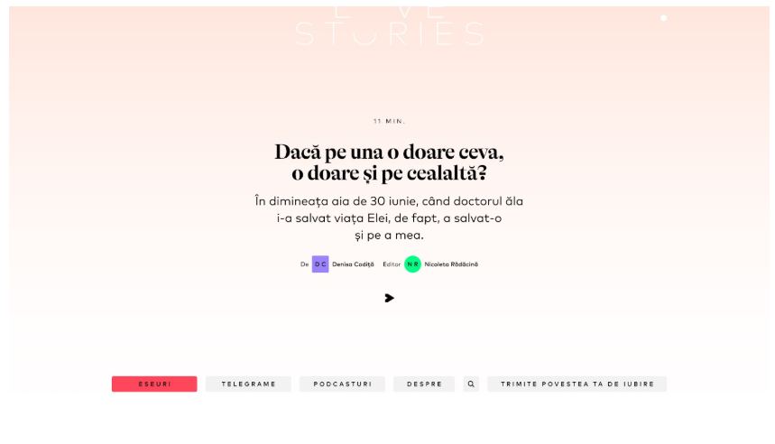Switch to the Telegrame tab
The height and width of the screenshot is (444, 775).
click(x=248, y=384)
